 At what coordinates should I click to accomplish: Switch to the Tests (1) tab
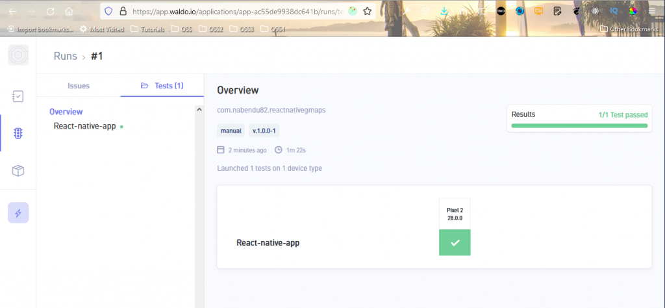coord(162,86)
